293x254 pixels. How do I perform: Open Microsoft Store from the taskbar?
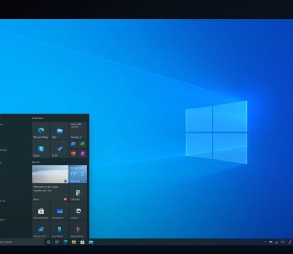point(82,242)
